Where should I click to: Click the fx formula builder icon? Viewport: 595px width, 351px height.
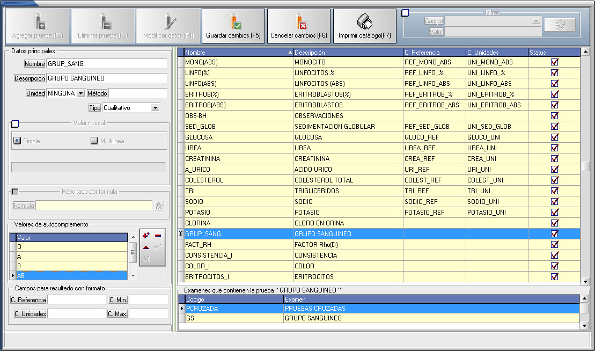(x=159, y=206)
